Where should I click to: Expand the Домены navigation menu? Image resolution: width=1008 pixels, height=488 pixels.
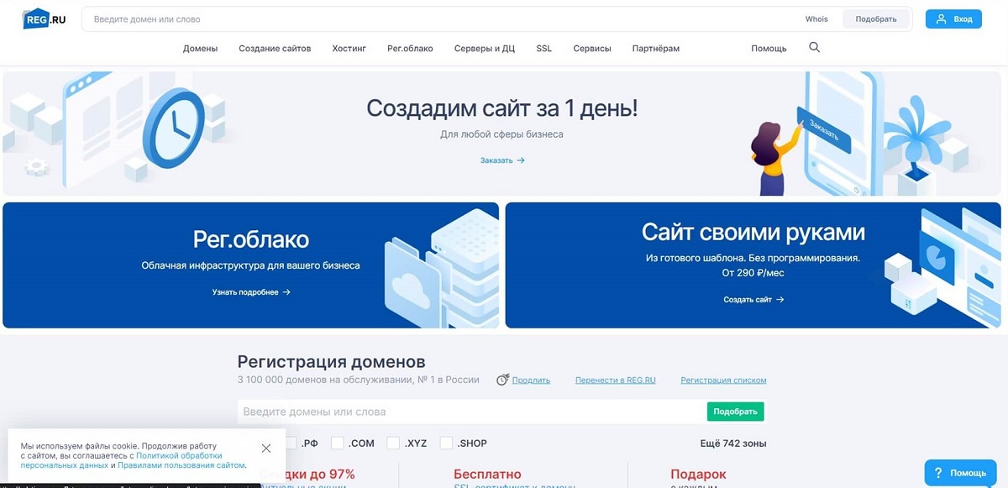[x=200, y=49]
